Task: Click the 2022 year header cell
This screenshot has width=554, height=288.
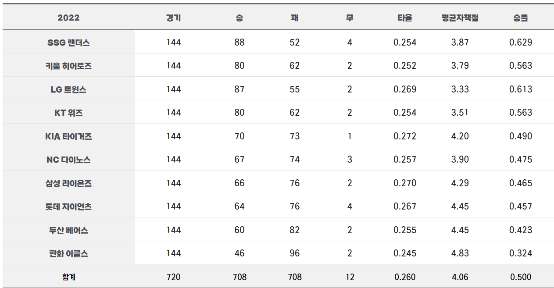Action: pyautogui.click(x=68, y=18)
